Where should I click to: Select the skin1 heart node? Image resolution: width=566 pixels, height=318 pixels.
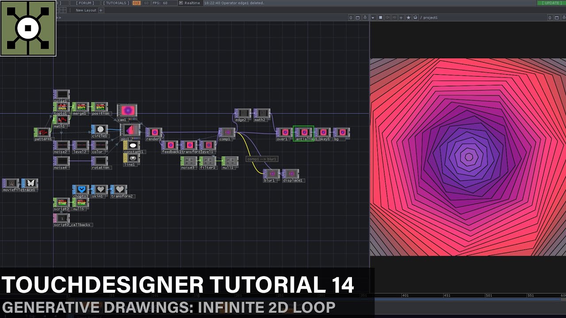coord(99,190)
